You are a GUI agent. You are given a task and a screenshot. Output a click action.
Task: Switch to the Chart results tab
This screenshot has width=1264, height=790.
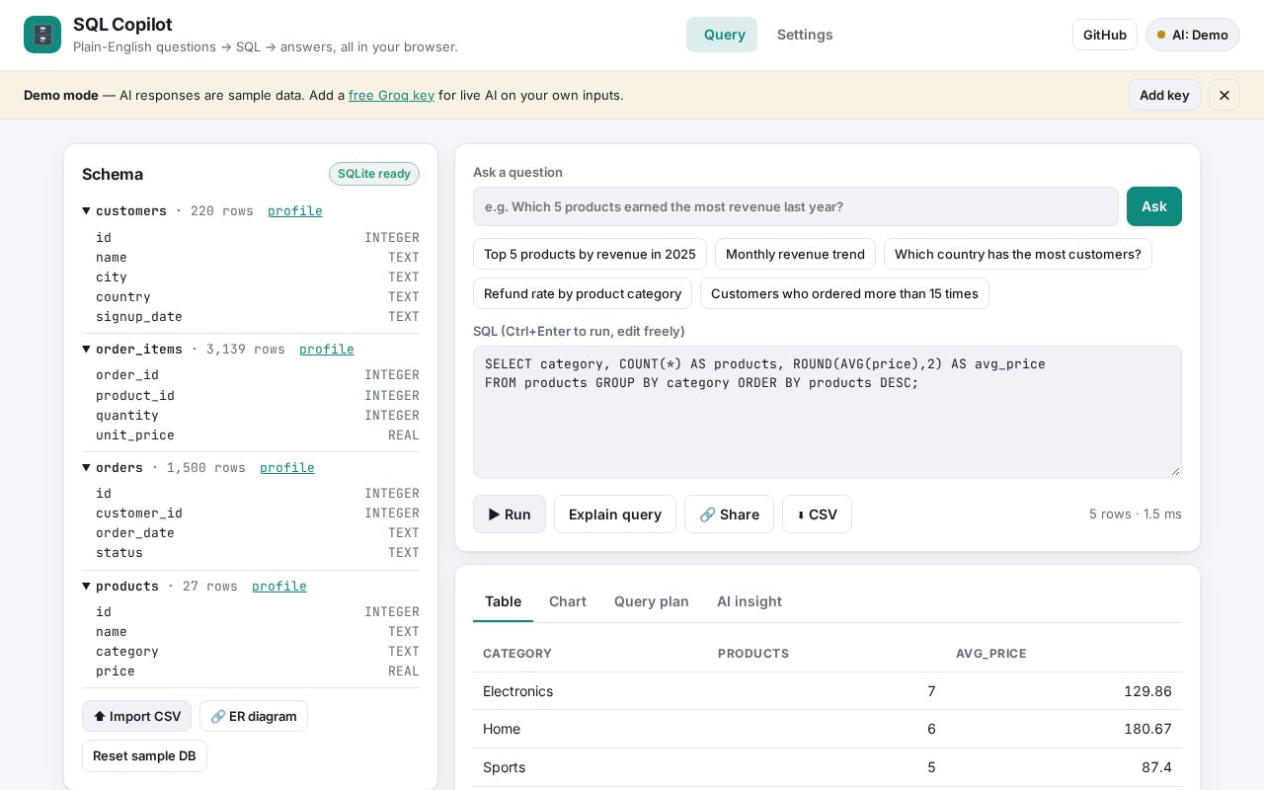[568, 601]
